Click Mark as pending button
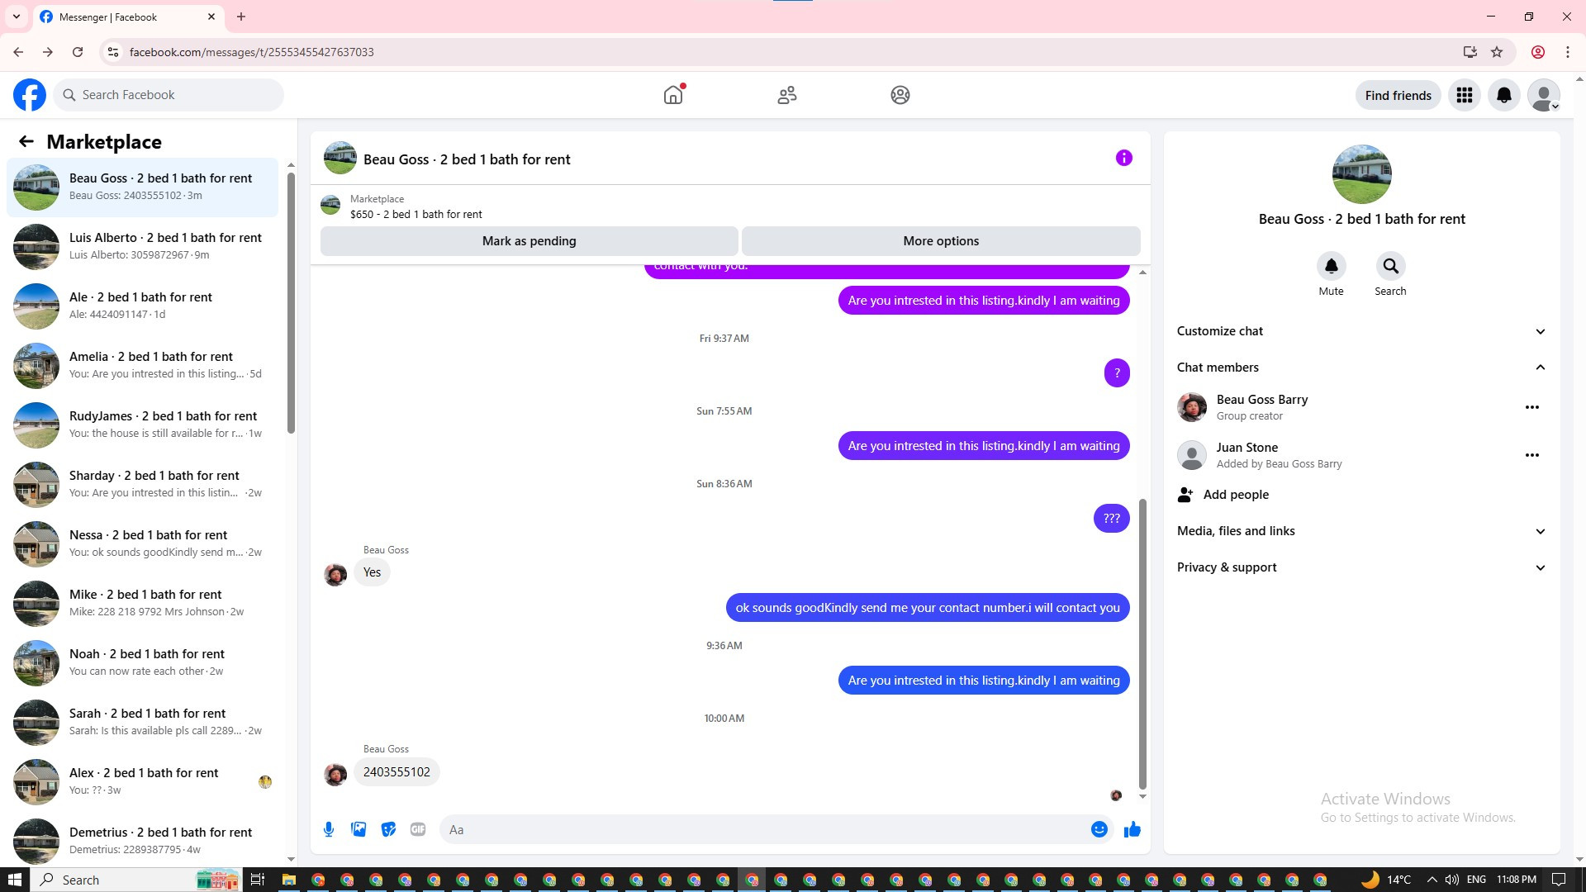The image size is (1586, 892). [529, 241]
